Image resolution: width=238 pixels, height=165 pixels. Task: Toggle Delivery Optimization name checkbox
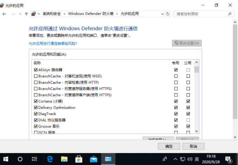(x=36, y=108)
